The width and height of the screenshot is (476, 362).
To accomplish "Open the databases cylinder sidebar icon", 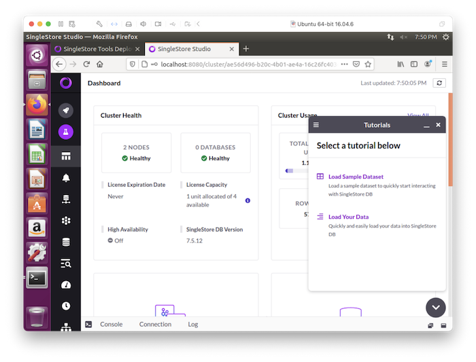I will coord(66,242).
